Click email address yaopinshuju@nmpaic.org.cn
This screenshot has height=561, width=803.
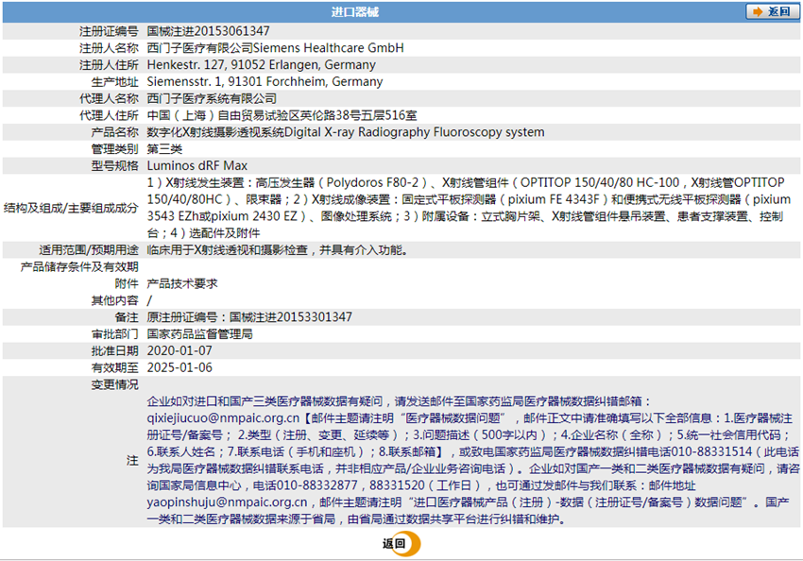pyautogui.click(x=228, y=502)
